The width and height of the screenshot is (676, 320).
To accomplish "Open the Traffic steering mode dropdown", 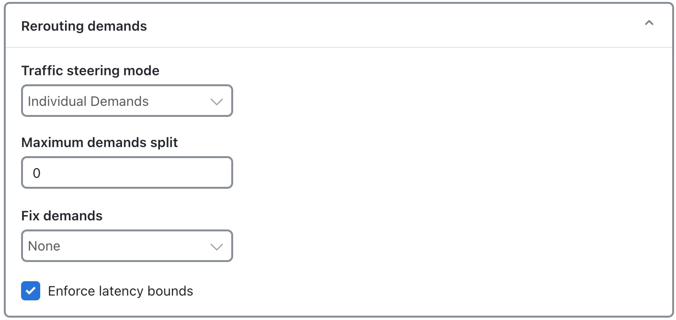I will click(x=127, y=101).
